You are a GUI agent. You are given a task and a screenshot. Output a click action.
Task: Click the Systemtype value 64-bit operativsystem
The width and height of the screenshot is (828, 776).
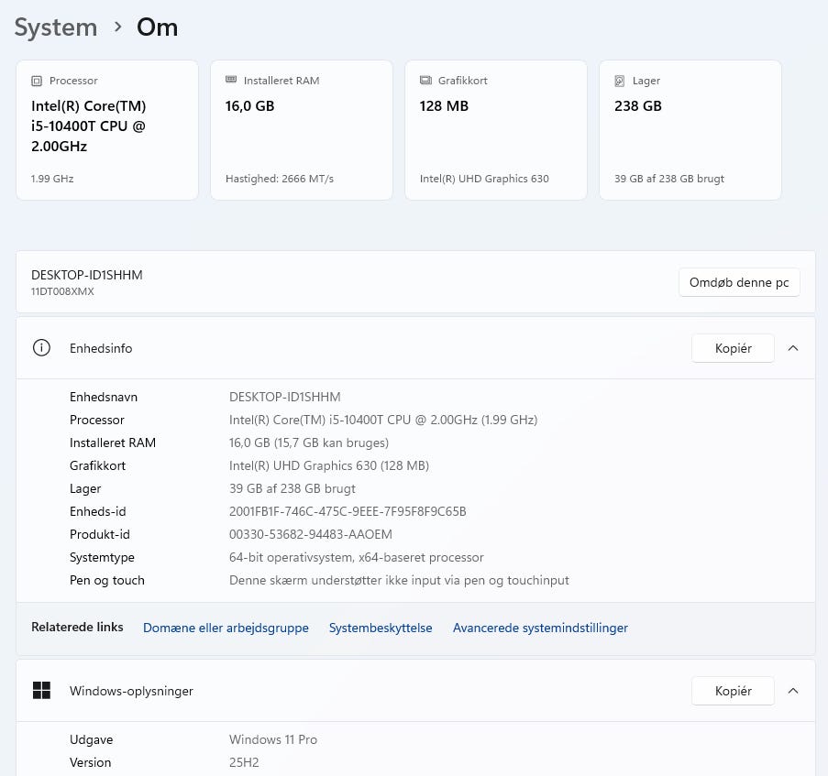pos(357,557)
